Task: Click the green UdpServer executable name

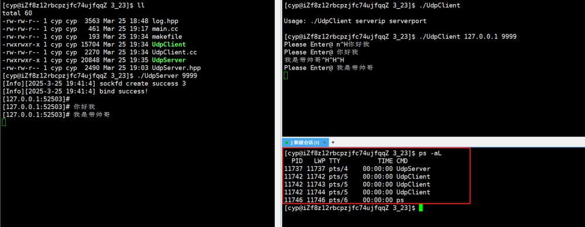Action: pyautogui.click(x=168, y=60)
